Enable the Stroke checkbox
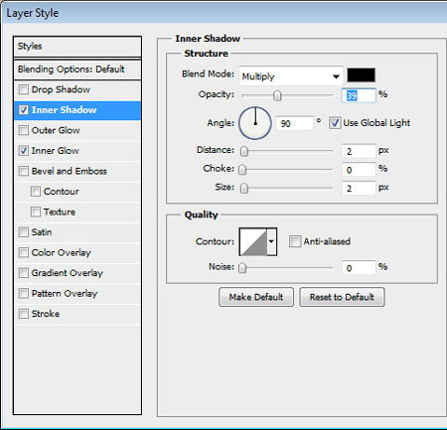Screen dimensions: 447x430 coord(24,314)
